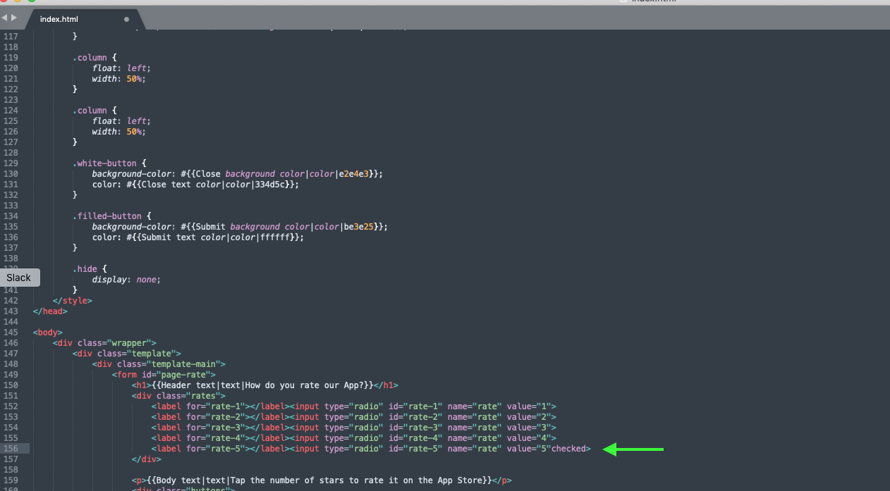890x491 pixels.
Task: Click the div class="template-main" line
Action: [x=159, y=364]
